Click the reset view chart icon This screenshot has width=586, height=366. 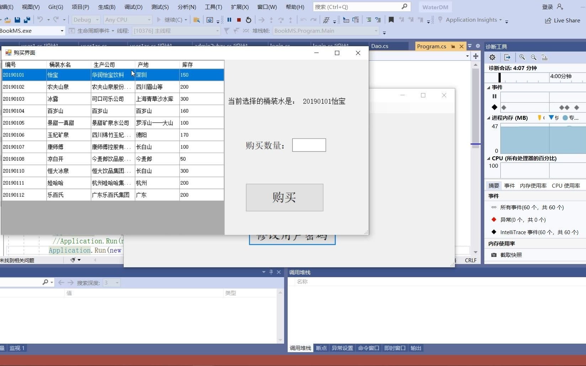(x=544, y=57)
